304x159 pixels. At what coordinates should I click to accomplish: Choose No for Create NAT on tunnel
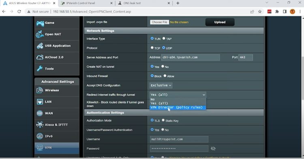(163, 66)
